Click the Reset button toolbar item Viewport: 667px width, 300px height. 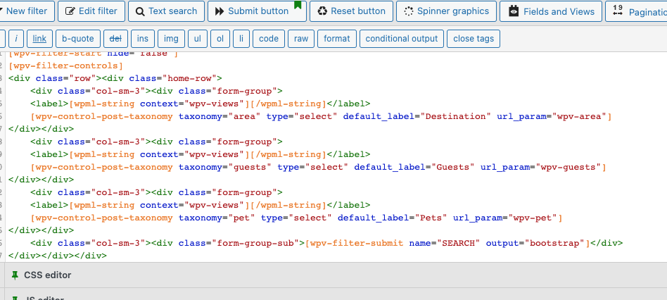point(351,11)
